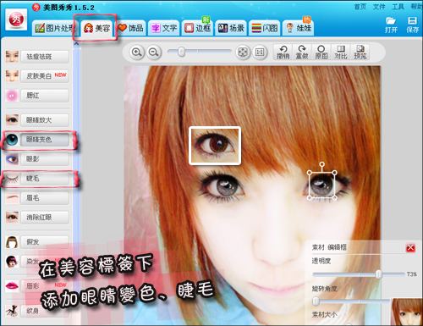Click the face icon beside 皮肤美白

click(x=12, y=76)
